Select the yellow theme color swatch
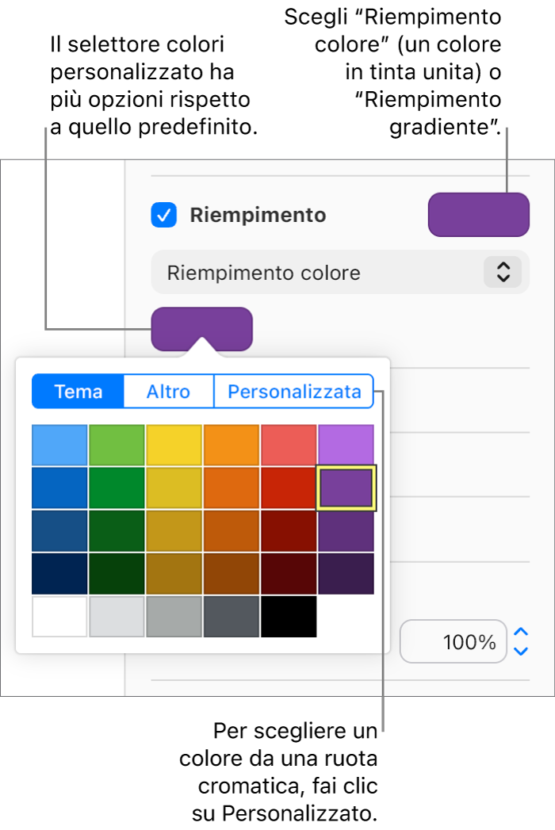The image size is (555, 830). (174, 445)
